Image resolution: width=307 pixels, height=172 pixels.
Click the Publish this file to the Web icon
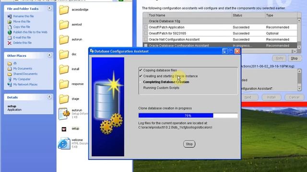pyautogui.click(x=10, y=32)
